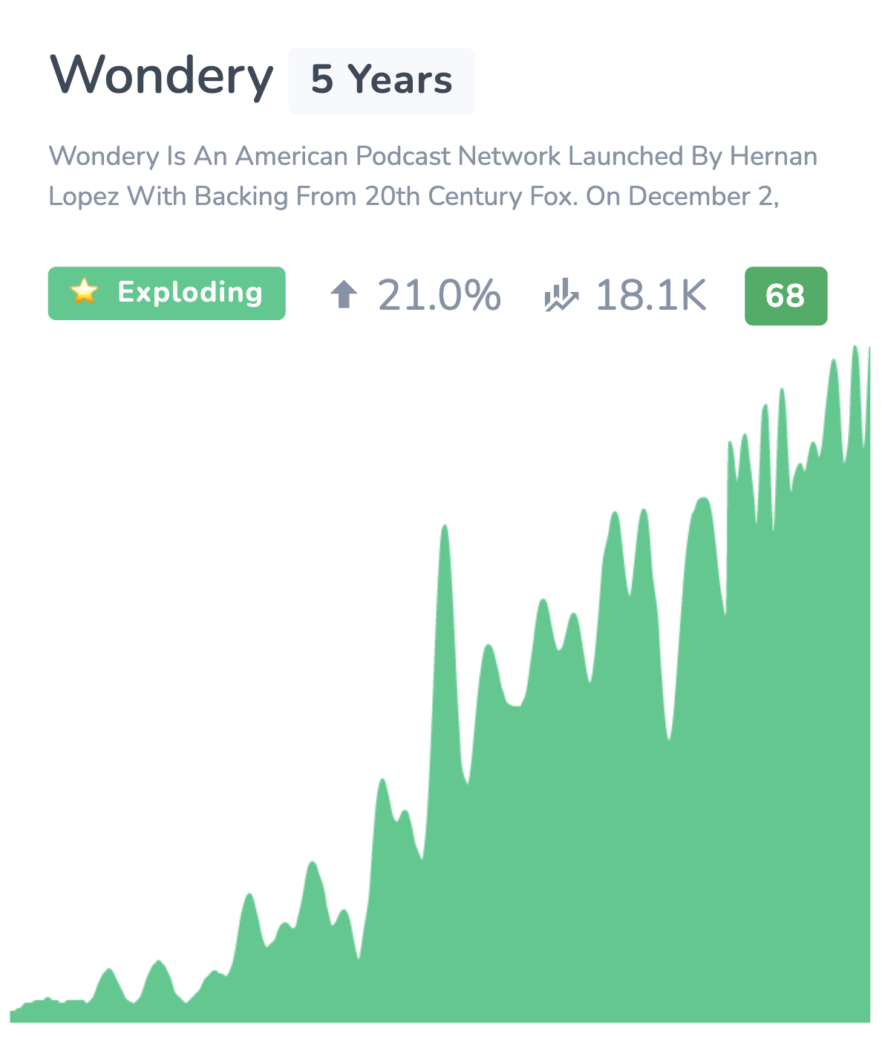Image resolution: width=882 pixels, height=1037 pixels.
Task: Click the tallest peak at chart's right end
Action: (855, 349)
